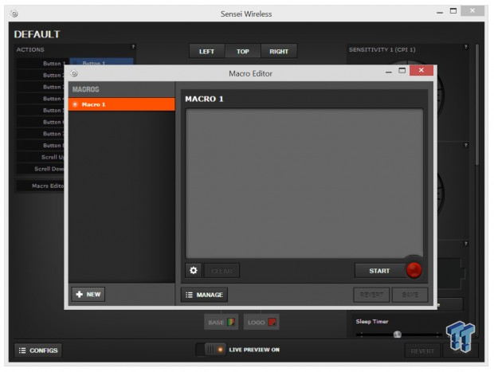The width and height of the screenshot is (494, 372).
Task: Select Button 7 row in Actions list
Action: pyautogui.click(x=41, y=134)
